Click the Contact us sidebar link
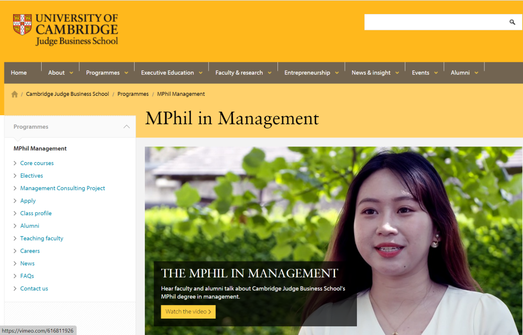523x335 pixels. tap(34, 289)
